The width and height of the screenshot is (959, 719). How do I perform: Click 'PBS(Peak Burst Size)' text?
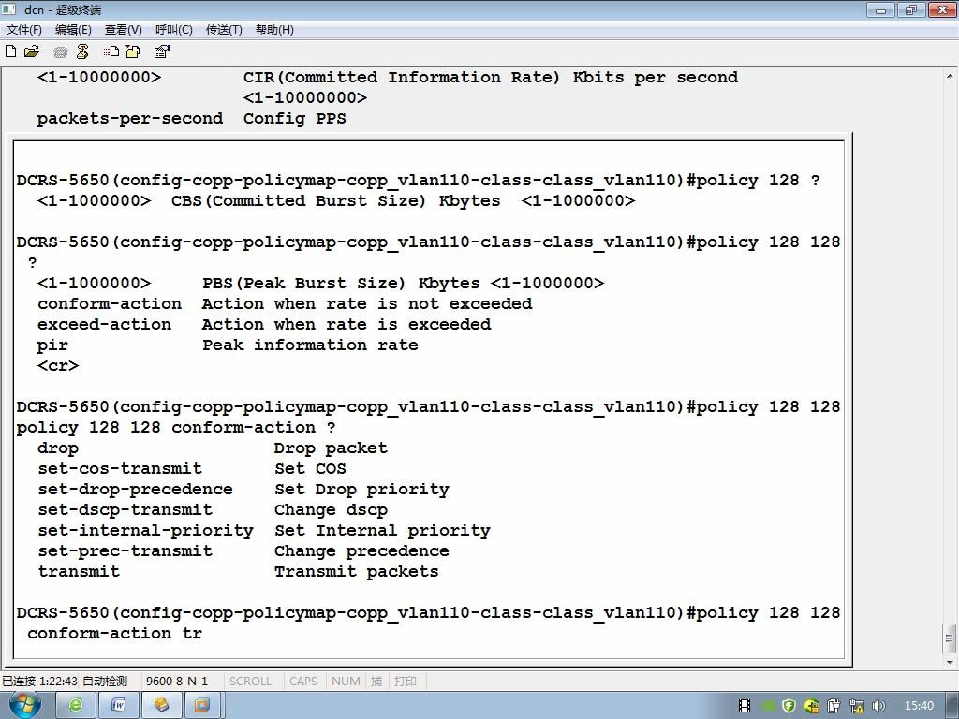point(304,283)
